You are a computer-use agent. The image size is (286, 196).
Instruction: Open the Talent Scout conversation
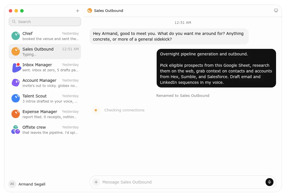[x=45, y=99]
